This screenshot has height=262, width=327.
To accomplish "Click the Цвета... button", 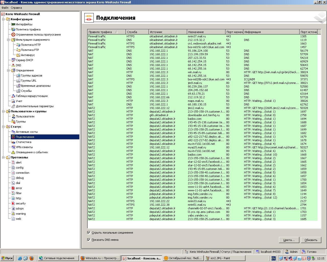I will pyautogui.click(x=289, y=240).
